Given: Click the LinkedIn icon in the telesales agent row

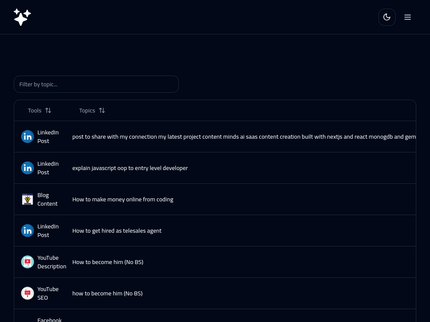Looking at the screenshot, I should (x=28, y=231).
